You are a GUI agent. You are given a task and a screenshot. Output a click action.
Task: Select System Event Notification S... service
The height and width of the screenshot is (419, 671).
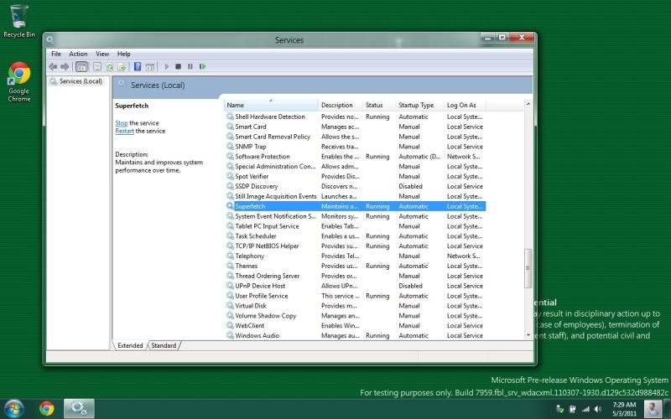[355, 216]
